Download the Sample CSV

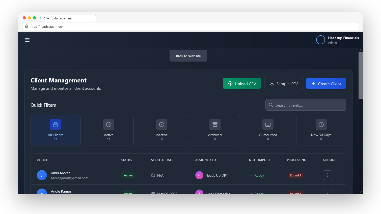(284, 83)
